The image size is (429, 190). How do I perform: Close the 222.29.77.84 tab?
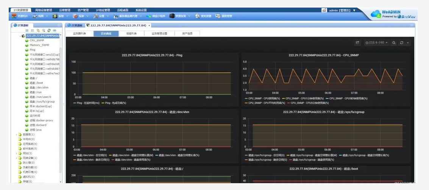(x=149, y=25)
